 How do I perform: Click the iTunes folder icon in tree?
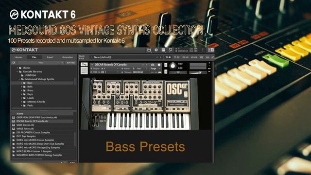20,68
